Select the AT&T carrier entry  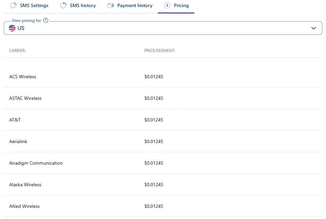pyautogui.click(x=15, y=120)
